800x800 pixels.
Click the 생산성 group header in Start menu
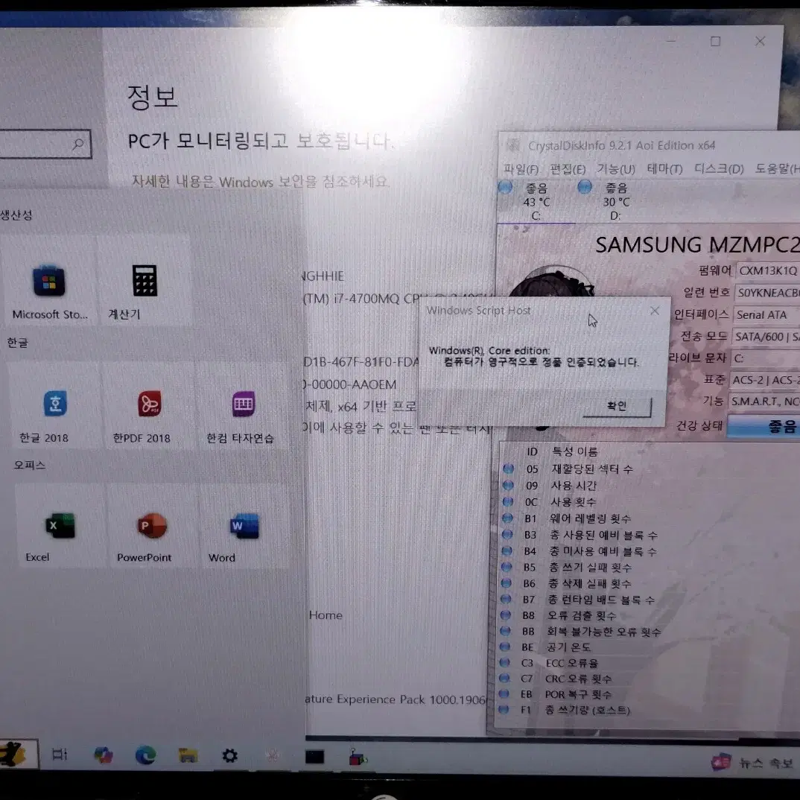pyautogui.click(x=16, y=215)
